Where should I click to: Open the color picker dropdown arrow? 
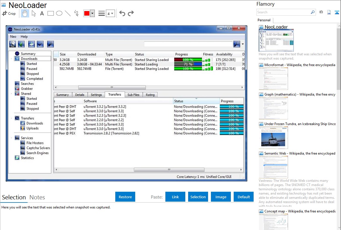click(x=92, y=14)
